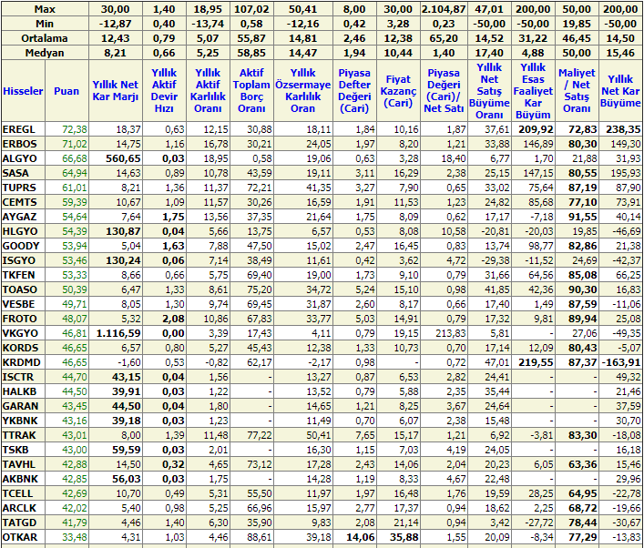This screenshot has height=548, width=644.
Task: Click the Yıllık Özsermaye Karlılık Oran header
Action: 302,91
